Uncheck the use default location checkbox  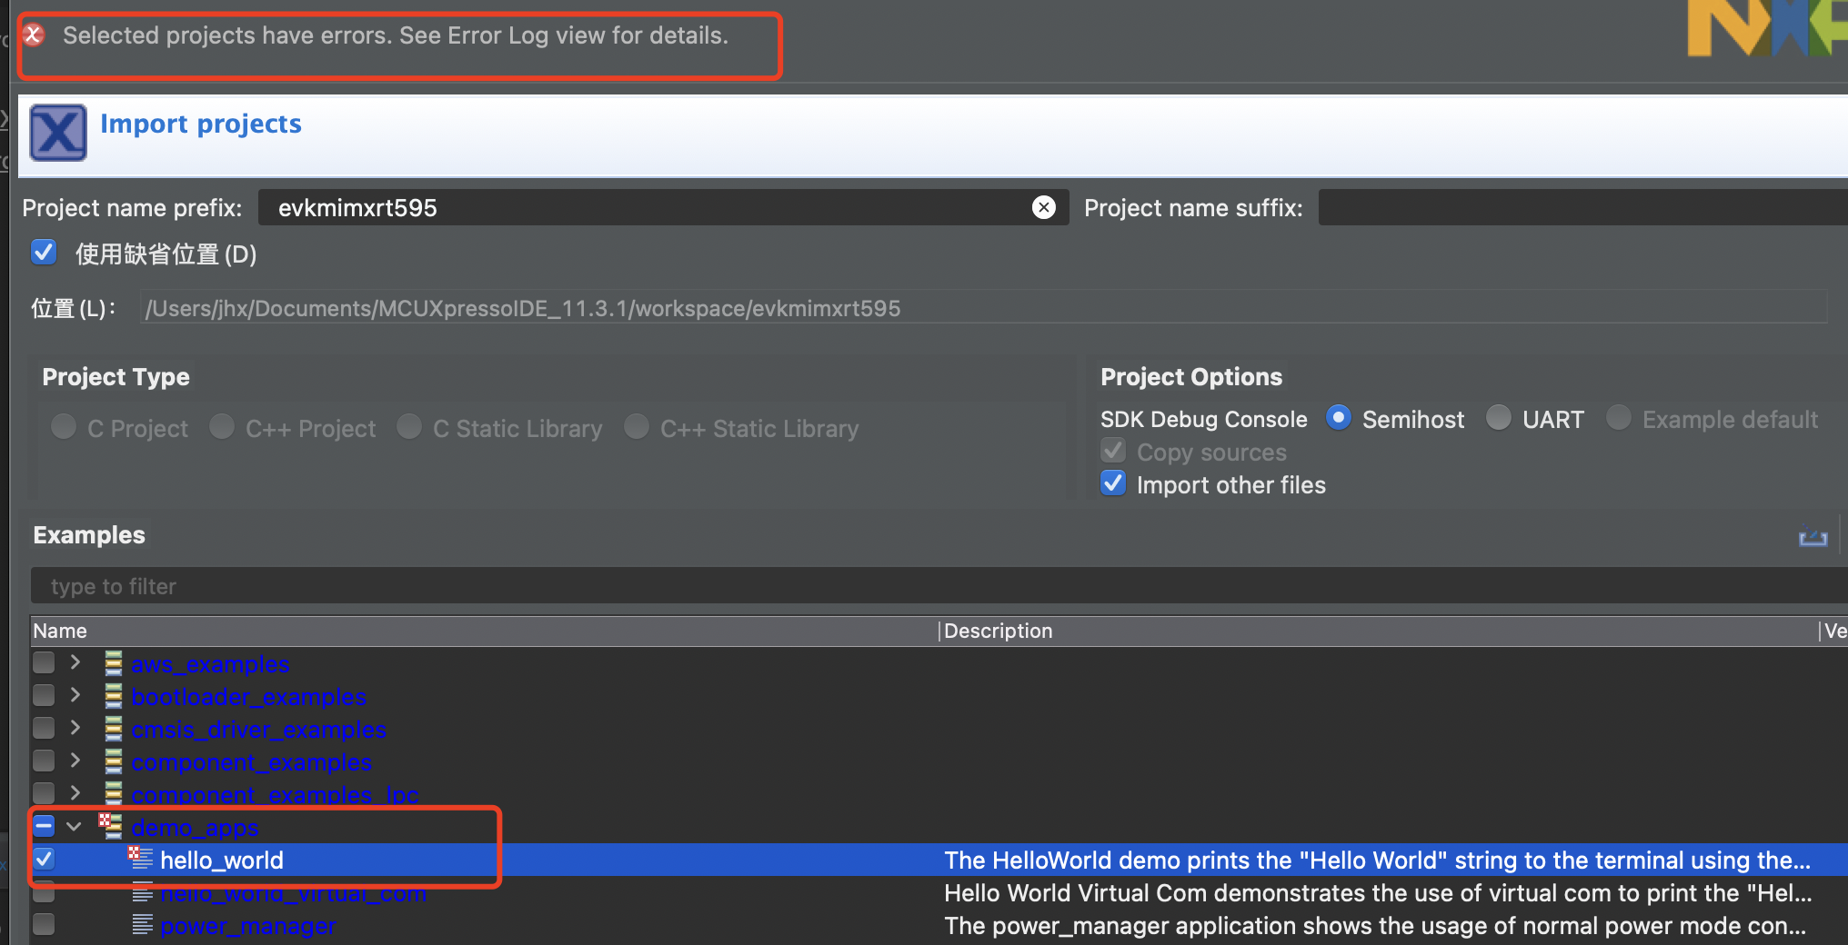point(44,253)
